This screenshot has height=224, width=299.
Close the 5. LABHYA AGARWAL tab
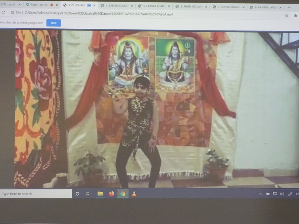pyautogui.click(x=169, y=6)
